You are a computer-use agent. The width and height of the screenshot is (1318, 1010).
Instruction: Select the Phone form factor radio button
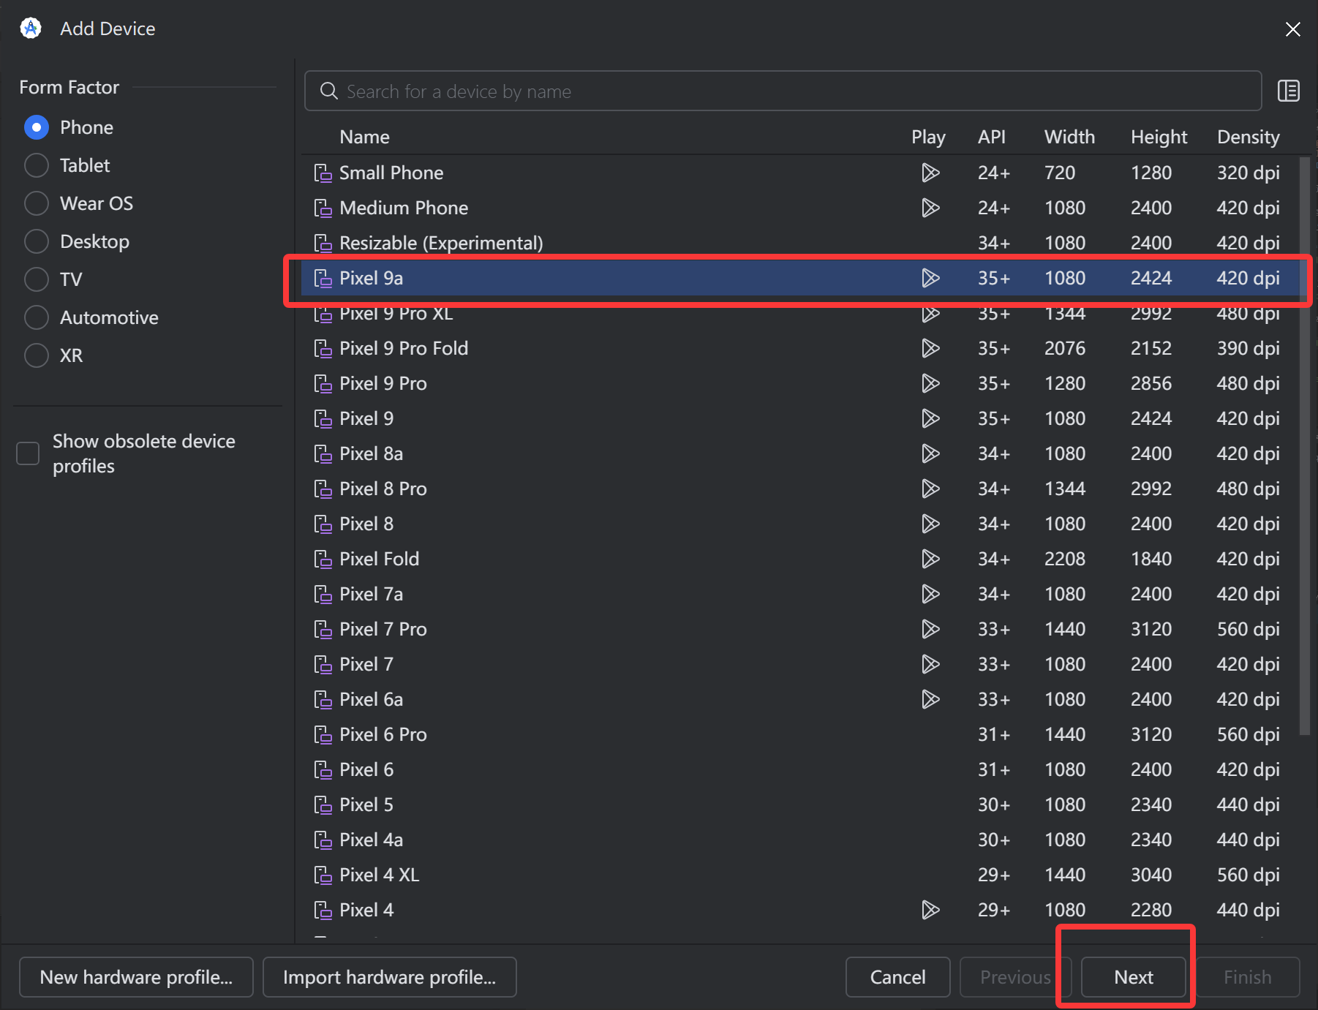[37, 127]
